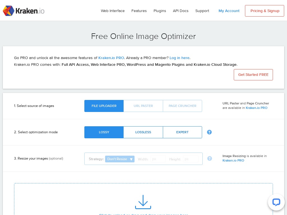Open Kraken.io PRO link under Image Resizing note
The image size is (287, 215).
[233, 160]
